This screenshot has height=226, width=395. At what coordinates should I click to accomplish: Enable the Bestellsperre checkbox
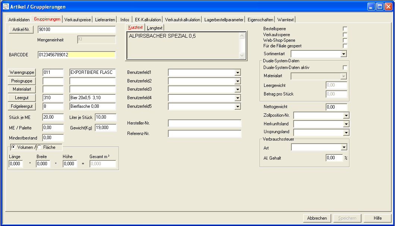click(345, 29)
